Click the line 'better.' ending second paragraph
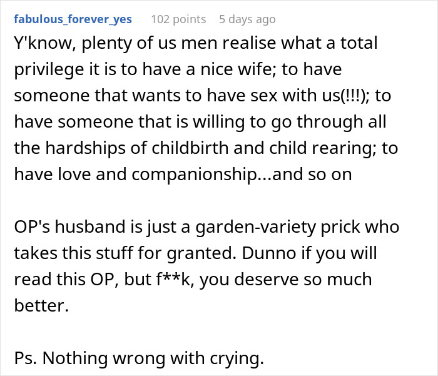Image resolution: width=438 pixels, height=376 pixels. pos(38,305)
